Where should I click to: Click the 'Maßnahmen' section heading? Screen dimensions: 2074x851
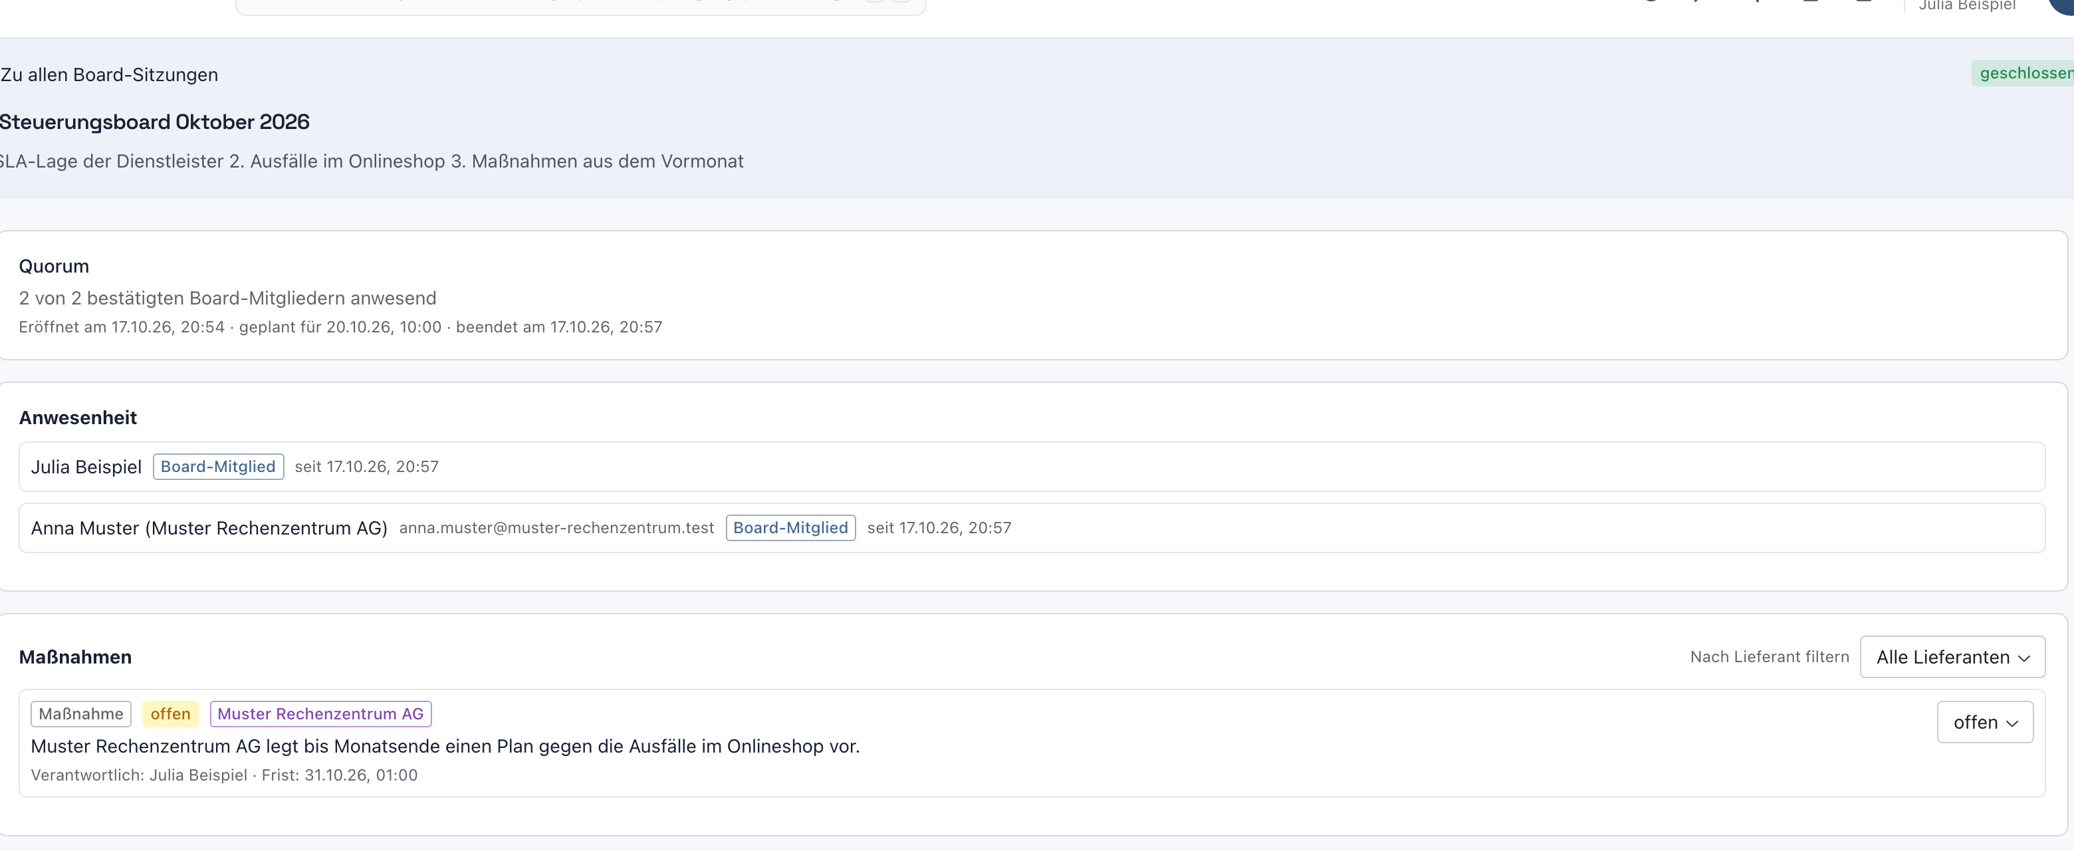pos(76,657)
